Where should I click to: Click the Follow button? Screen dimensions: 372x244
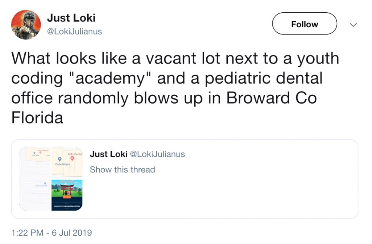(304, 24)
